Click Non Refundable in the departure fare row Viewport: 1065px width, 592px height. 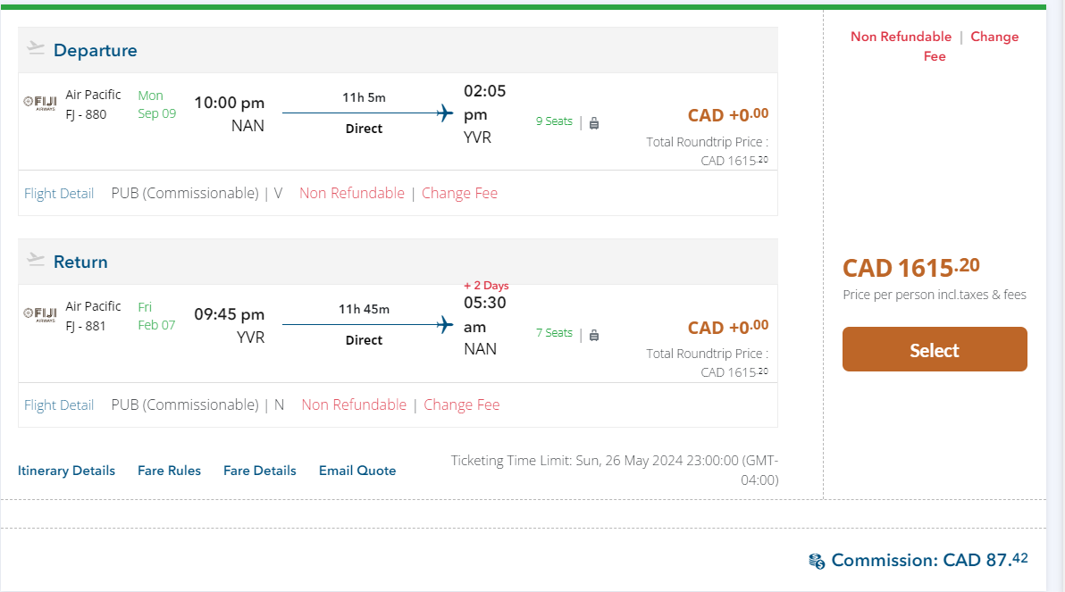pos(352,193)
